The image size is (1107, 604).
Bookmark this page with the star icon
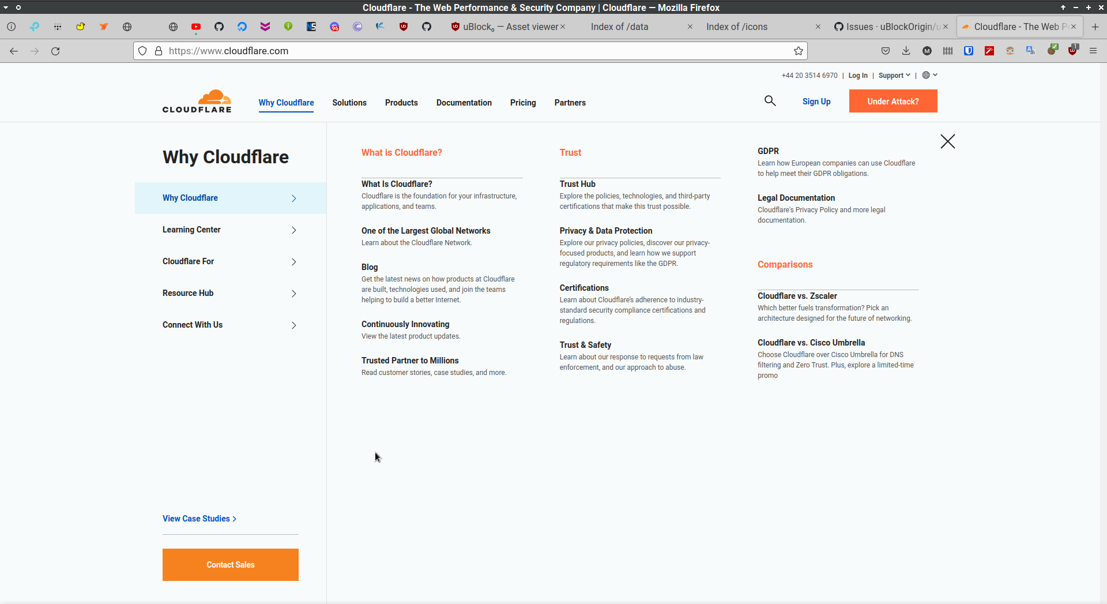799,51
